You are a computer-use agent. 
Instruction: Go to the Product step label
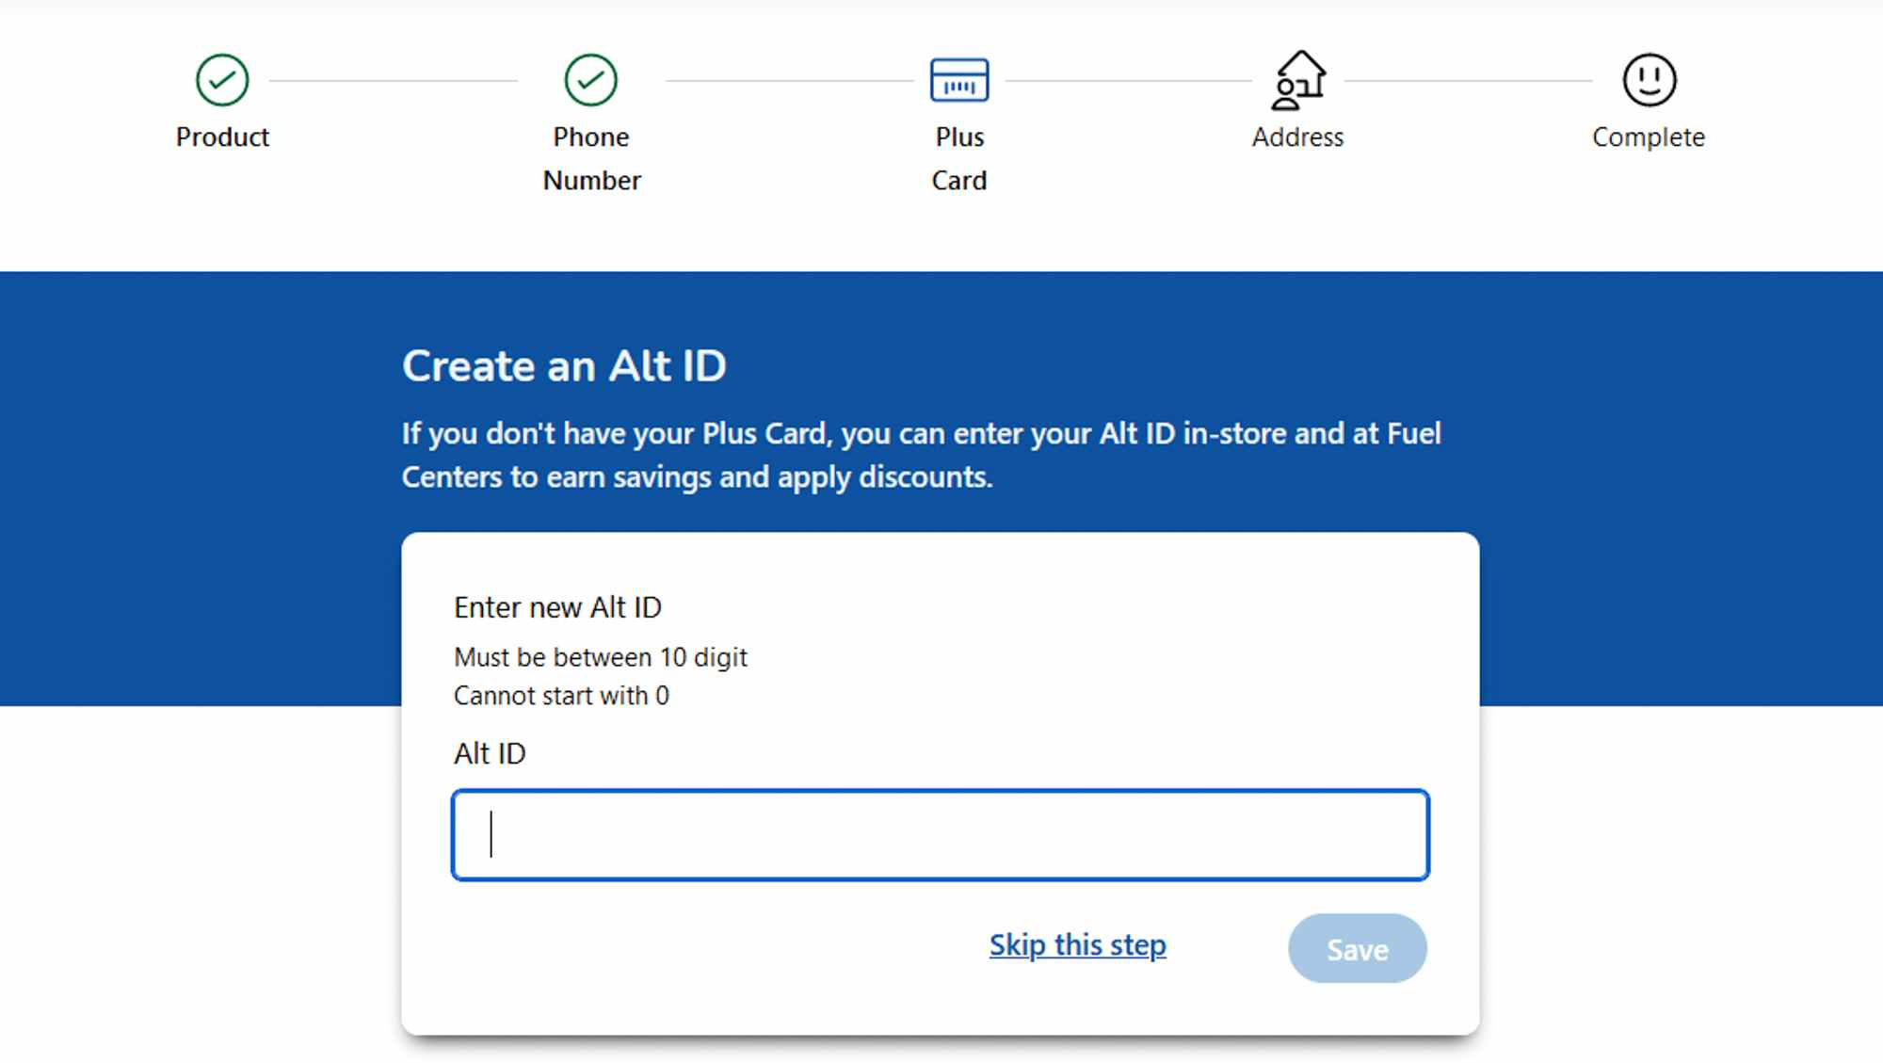222,137
